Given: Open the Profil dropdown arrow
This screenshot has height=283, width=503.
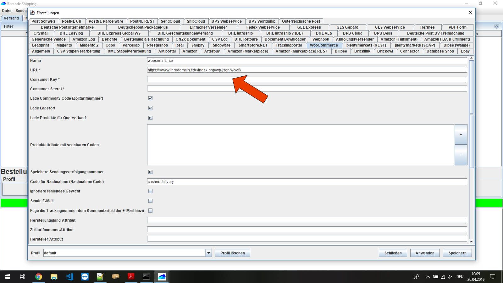Looking at the screenshot, I should point(209,253).
